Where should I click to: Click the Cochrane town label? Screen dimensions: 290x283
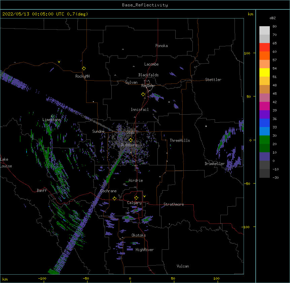point(108,191)
